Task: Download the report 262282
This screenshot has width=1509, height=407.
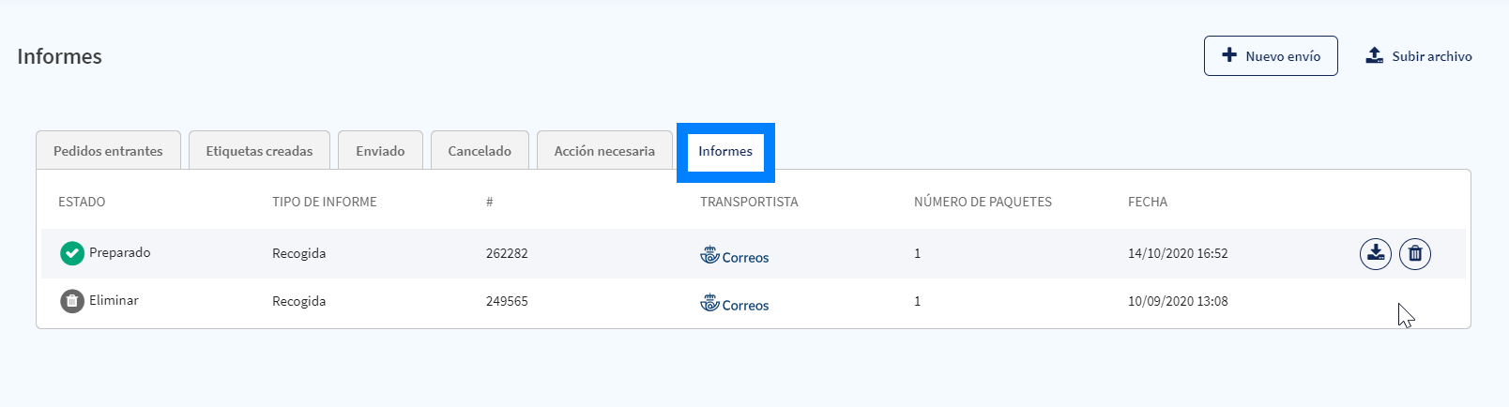Action: [1375, 253]
